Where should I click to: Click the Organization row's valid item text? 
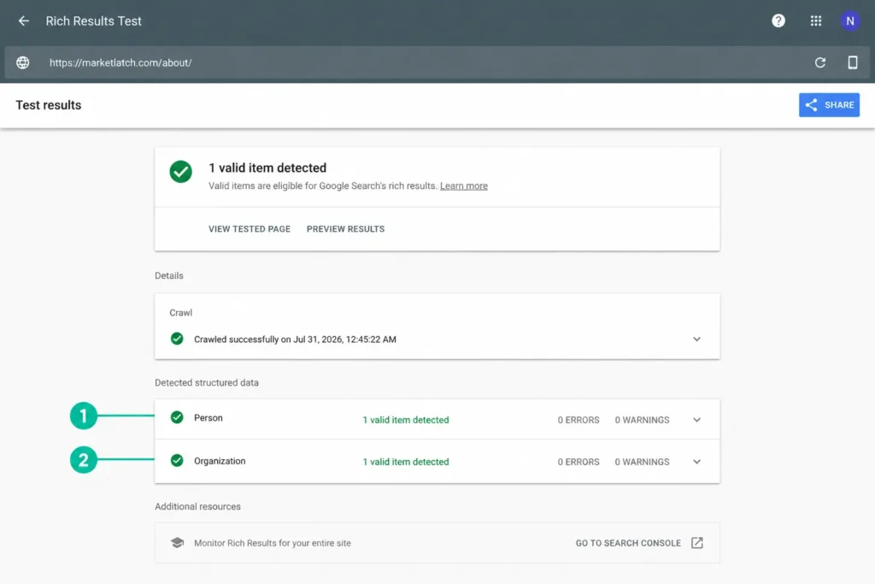coord(406,462)
